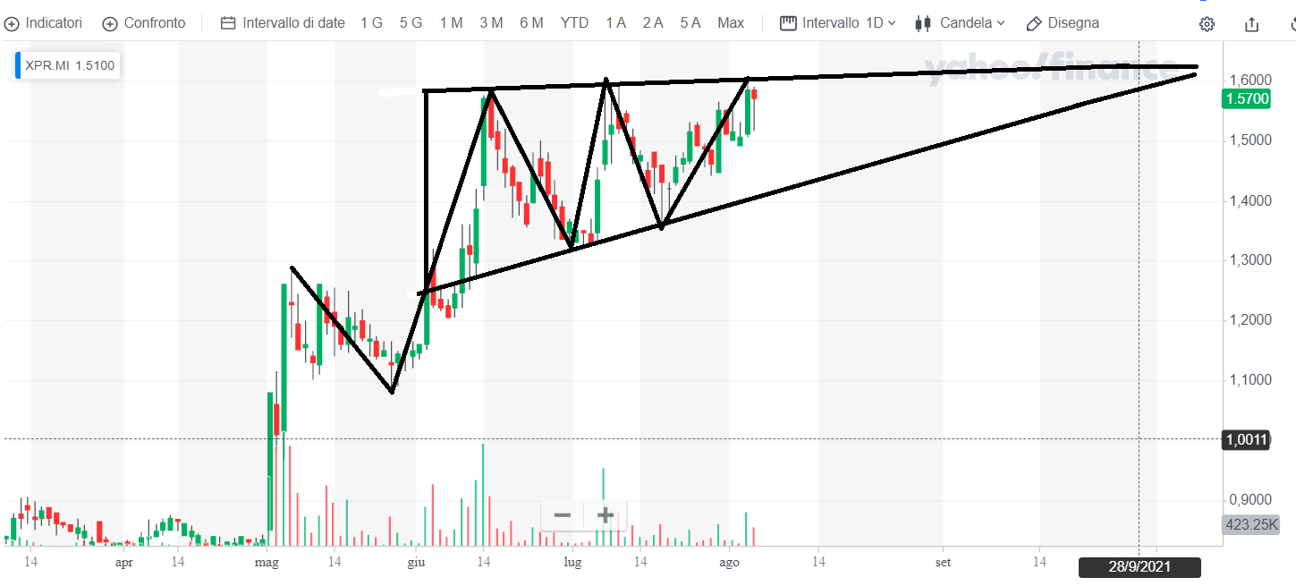Image resolution: width=1296 pixels, height=586 pixels.
Task: Click the XPR.MI 1.5100 ticker label
Action: coord(67,65)
